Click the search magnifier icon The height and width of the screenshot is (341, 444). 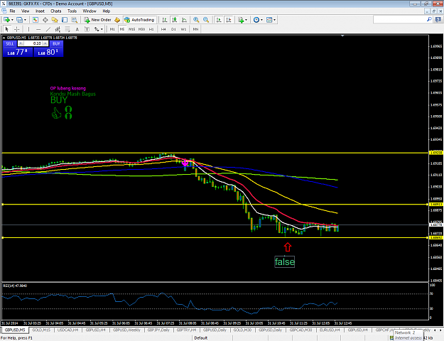pyautogui.click(x=429, y=20)
